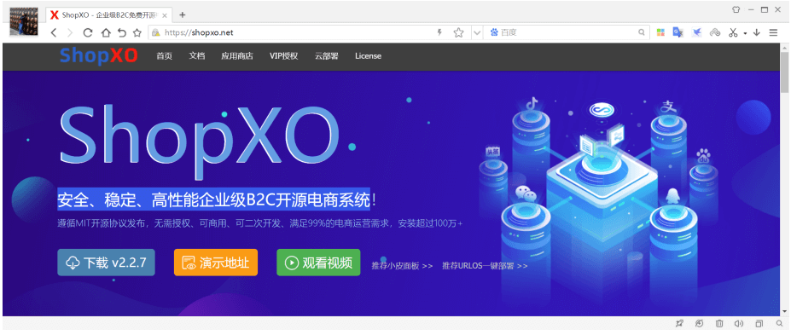Open the colorful apps grid extension
This screenshot has width=791, height=335.
660,32
